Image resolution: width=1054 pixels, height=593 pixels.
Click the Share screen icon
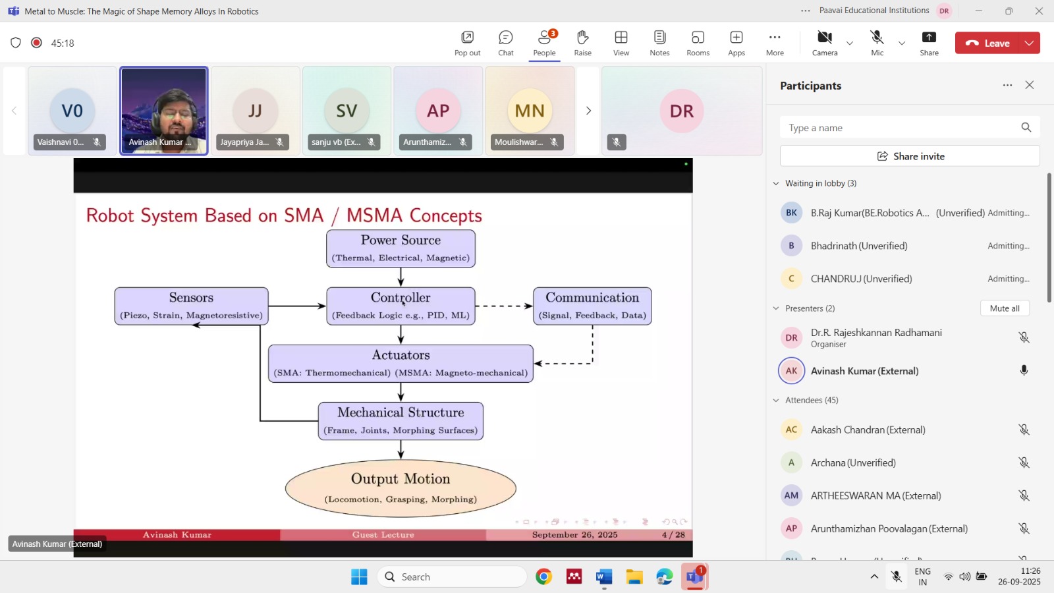click(929, 43)
